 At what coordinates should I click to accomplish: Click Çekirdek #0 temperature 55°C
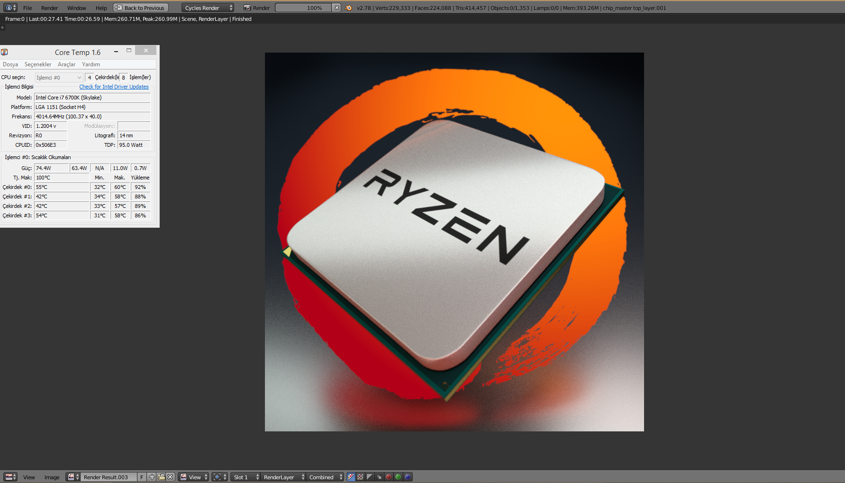click(62, 187)
